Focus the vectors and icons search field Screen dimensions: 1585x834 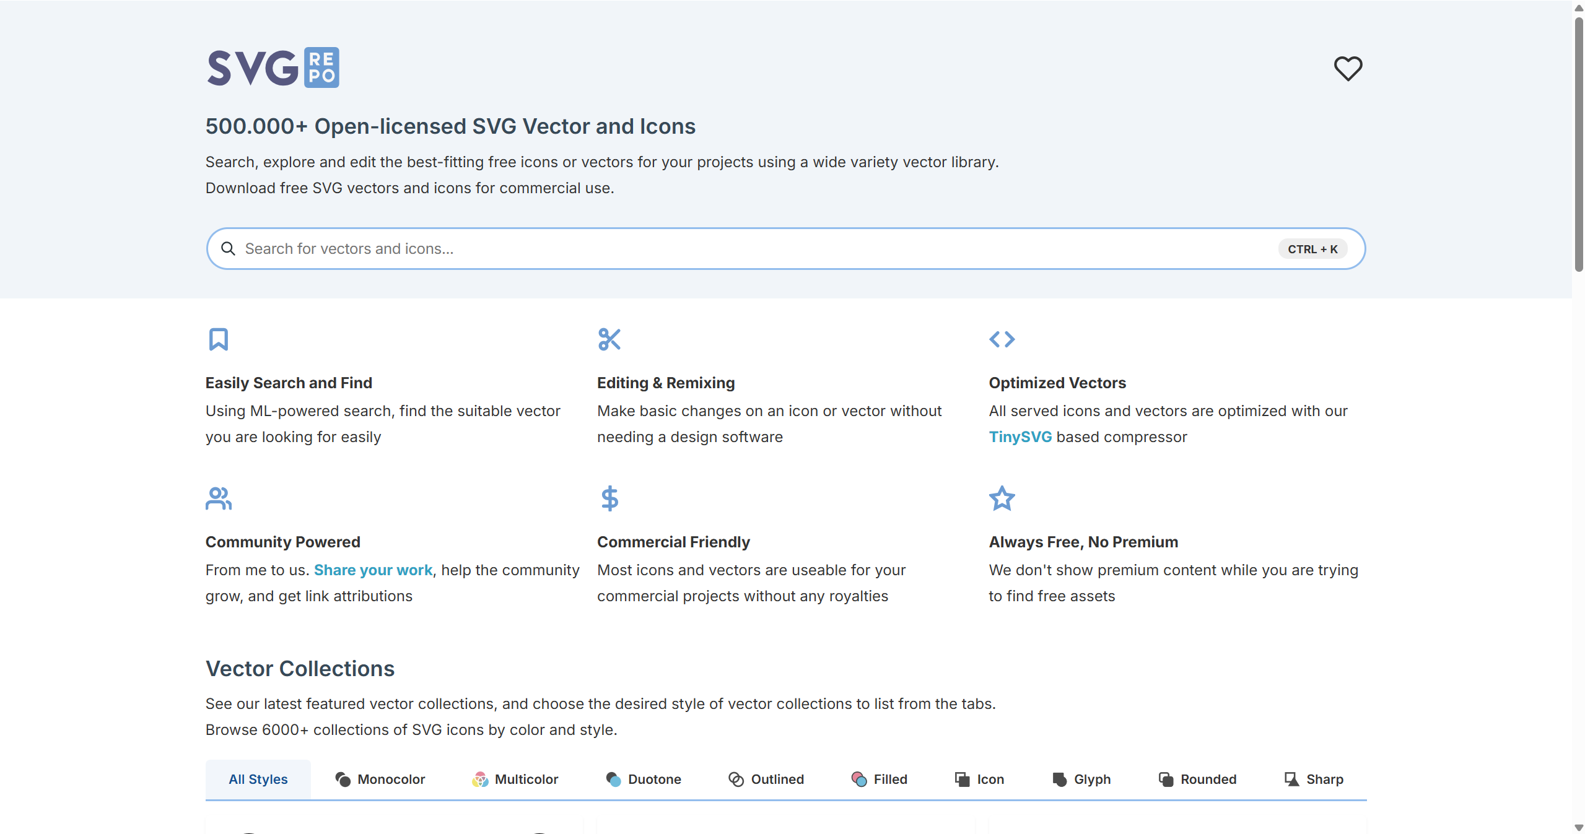click(743, 249)
